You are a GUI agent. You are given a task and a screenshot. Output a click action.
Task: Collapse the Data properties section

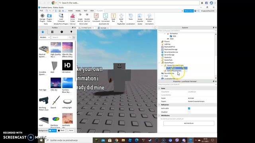pos(159,89)
